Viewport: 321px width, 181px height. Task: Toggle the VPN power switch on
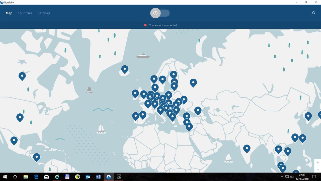160,13
